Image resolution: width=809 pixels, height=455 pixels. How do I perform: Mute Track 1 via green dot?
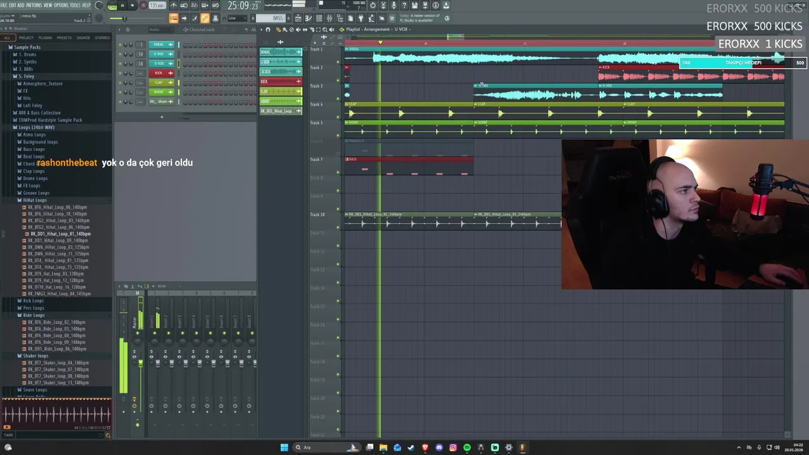click(338, 62)
